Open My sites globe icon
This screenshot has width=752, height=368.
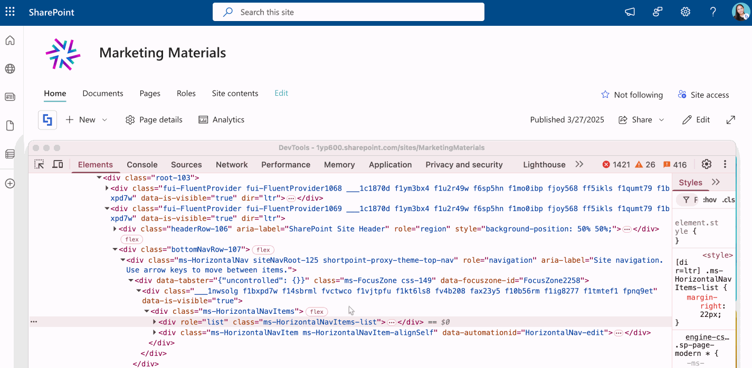(10, 69)
